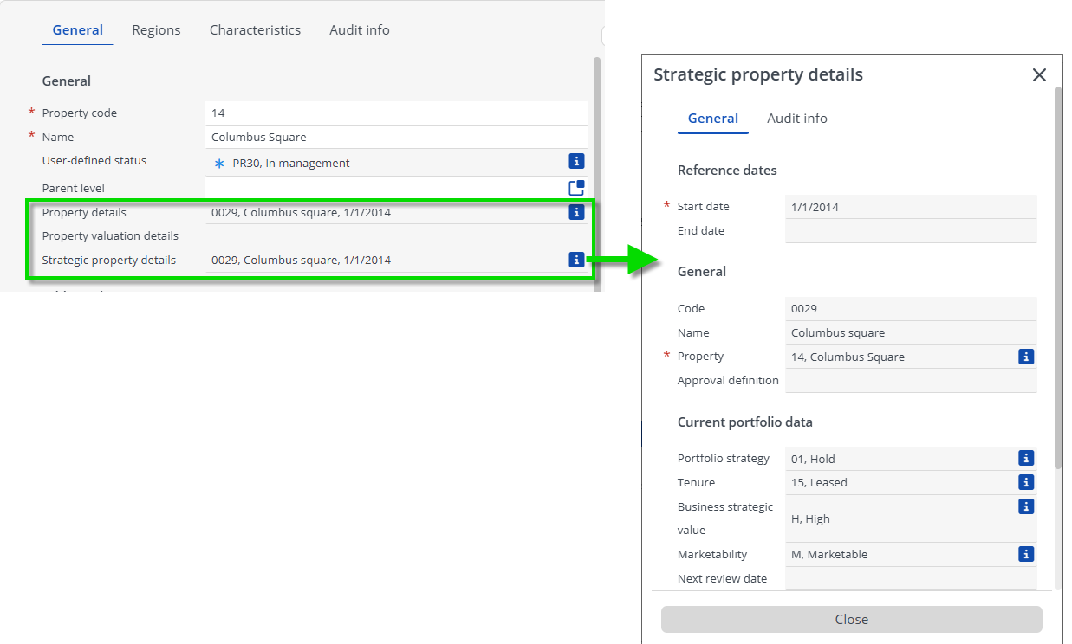
Task: Dismiss the dialog with the X button
Action: [1039, 74]
